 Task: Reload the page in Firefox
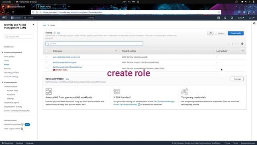[13, 12]
